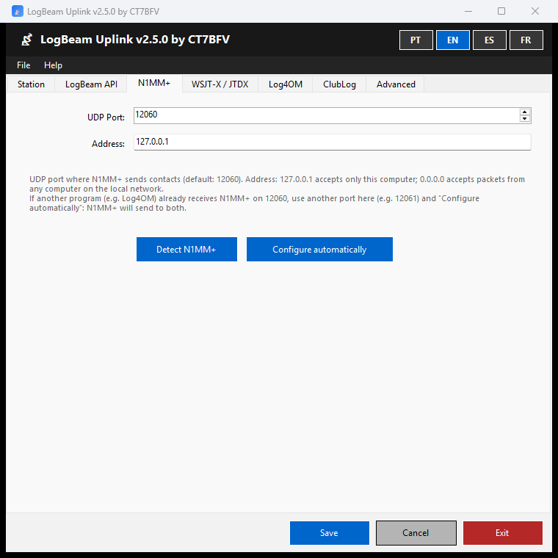This screenshot has height=558, width=558.
Task: Click the 'UDP Port:' label
Action: point(106,117)
